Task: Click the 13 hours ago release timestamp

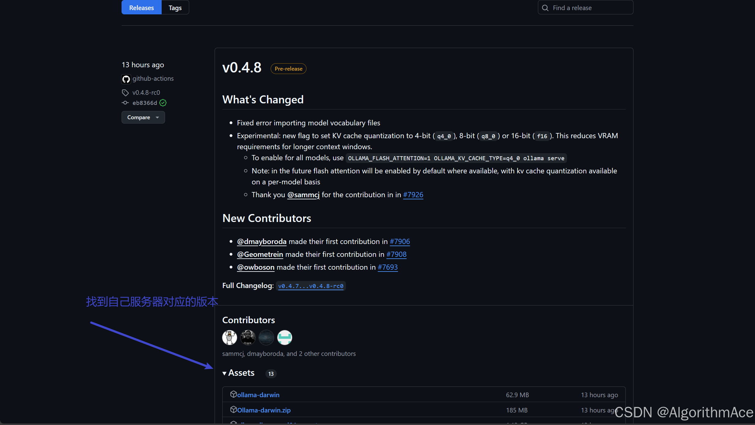Action: pos(143,65)
